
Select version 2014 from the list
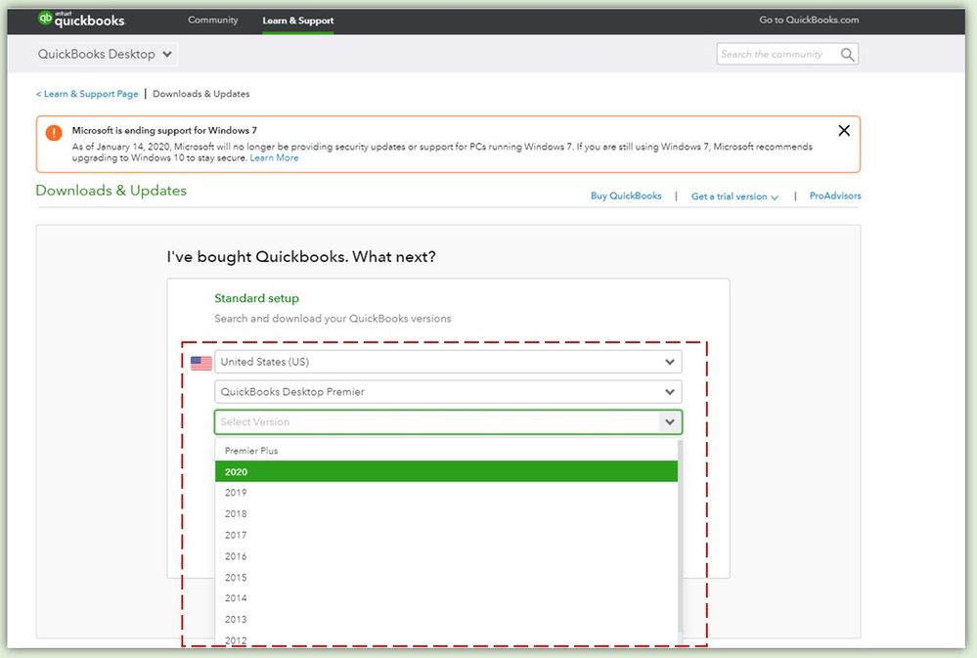pyautogui.click(x=446, y=598)
